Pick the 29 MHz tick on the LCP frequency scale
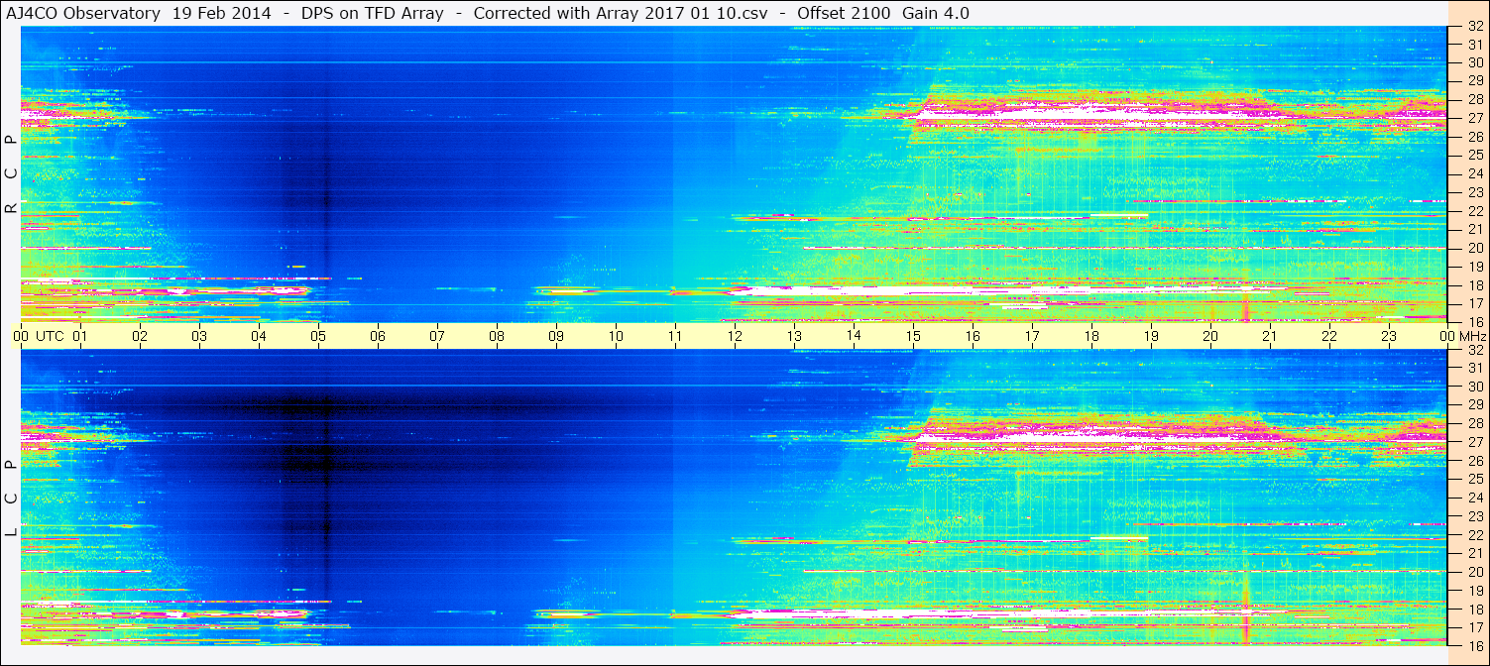 point(1475,404)
